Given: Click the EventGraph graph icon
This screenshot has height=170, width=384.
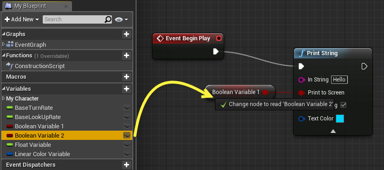Looking at the screenshot, I should pyautogui.click(x=10, y=44).
